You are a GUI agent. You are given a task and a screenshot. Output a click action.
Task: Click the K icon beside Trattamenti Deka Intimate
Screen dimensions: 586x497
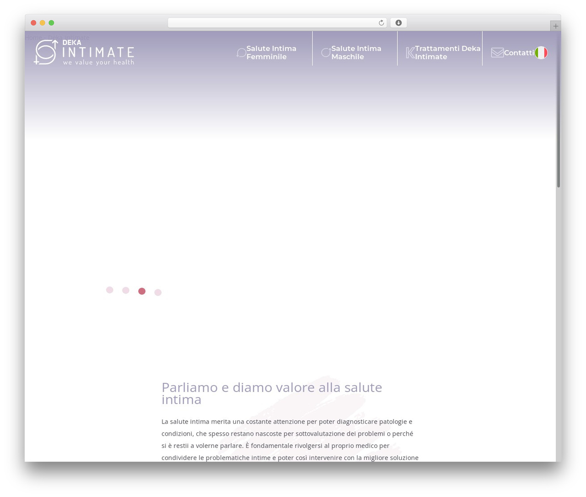[410, 53]
